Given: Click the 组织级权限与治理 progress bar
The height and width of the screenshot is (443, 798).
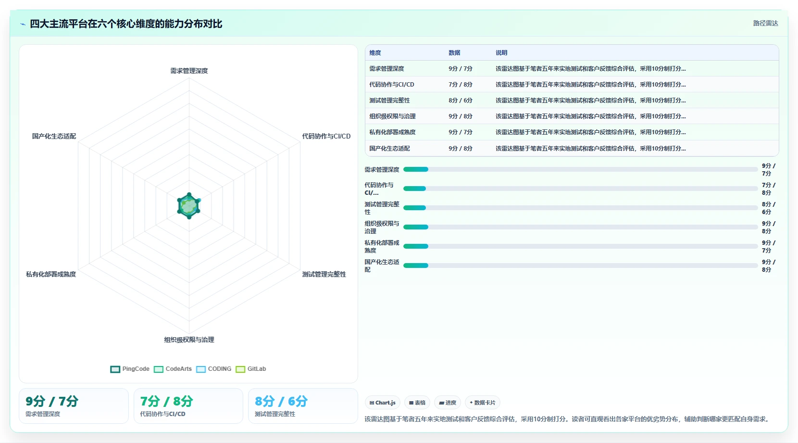Looking at the screenshot, I should coord(580,227).
